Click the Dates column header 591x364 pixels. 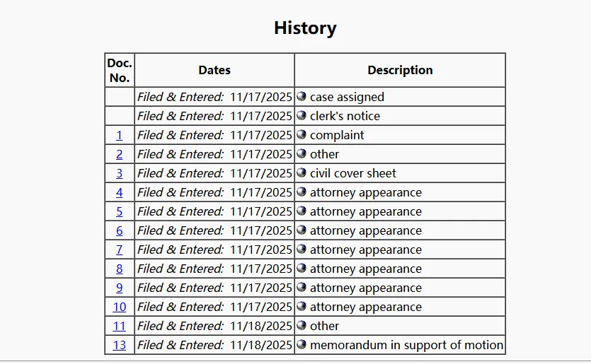click(214, 70)
